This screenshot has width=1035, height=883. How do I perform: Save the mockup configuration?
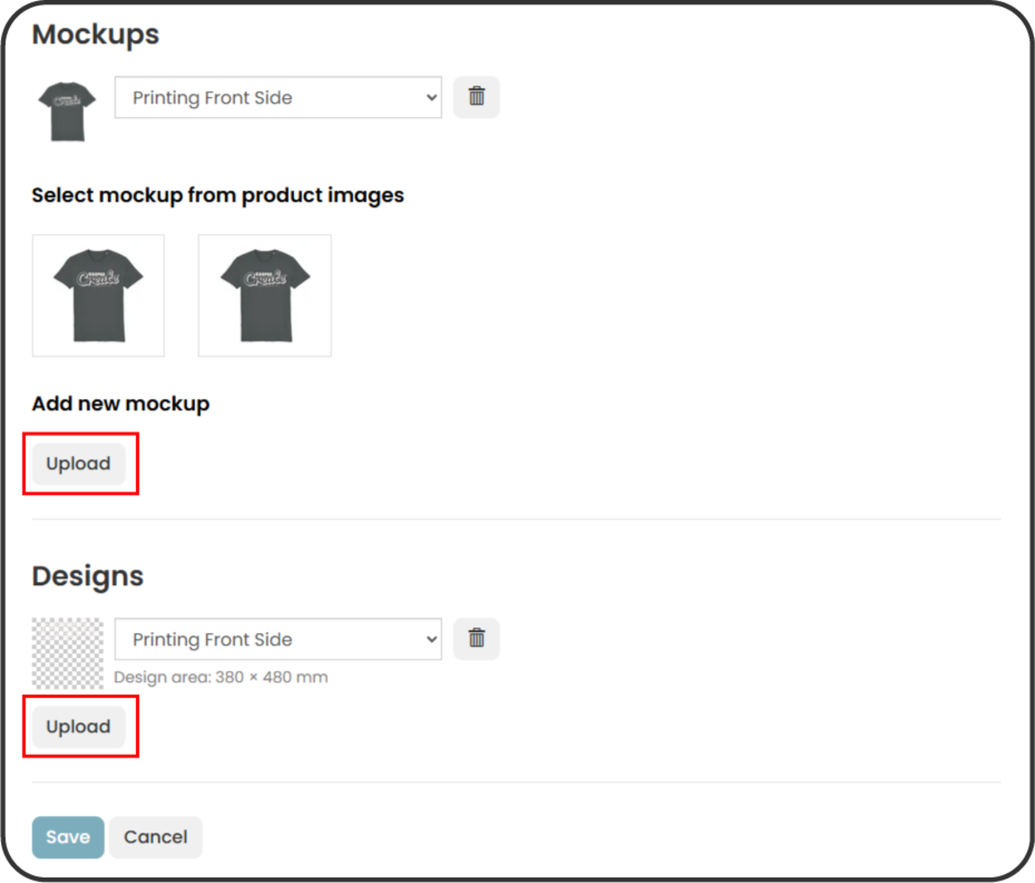click(67, 837)
